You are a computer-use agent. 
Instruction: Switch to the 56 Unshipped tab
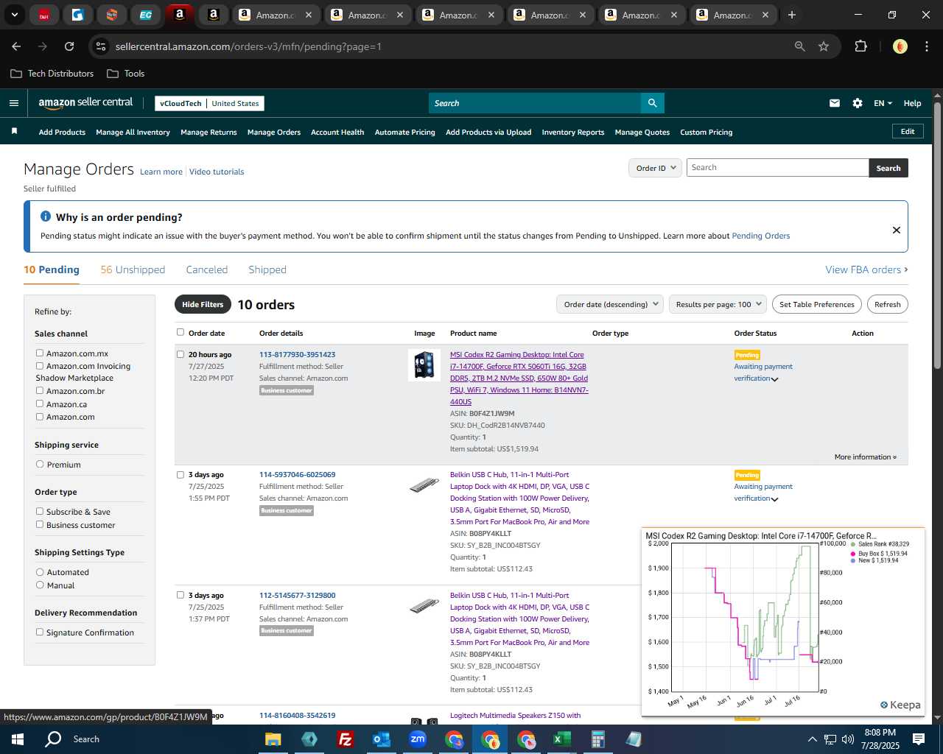133,269
